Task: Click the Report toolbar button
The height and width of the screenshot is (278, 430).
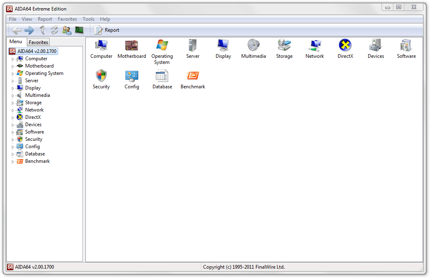Action: pyautogui.click(x=107, y=30)
